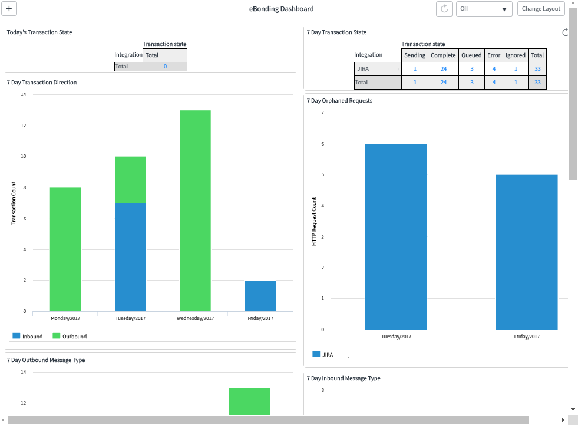
Task: Click JIRA Queued count 3 link
Action: coord(471,69)
